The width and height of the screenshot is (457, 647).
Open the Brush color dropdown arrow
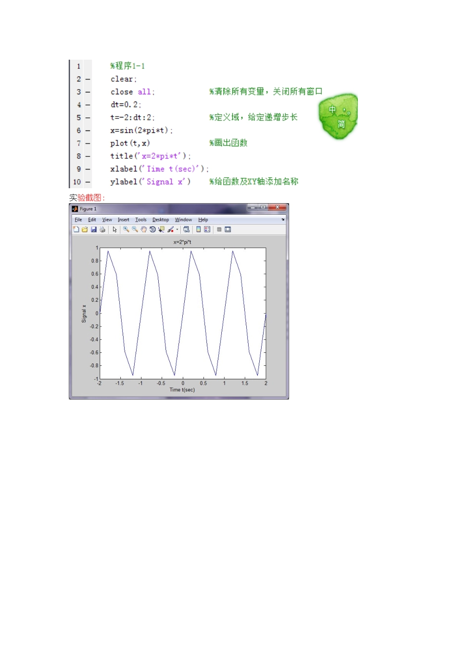pyautogui.click(x=177, y=230)
